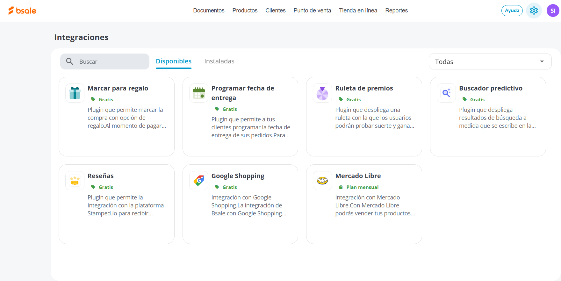Focus the Buscar search field
This screenshot has width=561, height=281.
(105, 61)
